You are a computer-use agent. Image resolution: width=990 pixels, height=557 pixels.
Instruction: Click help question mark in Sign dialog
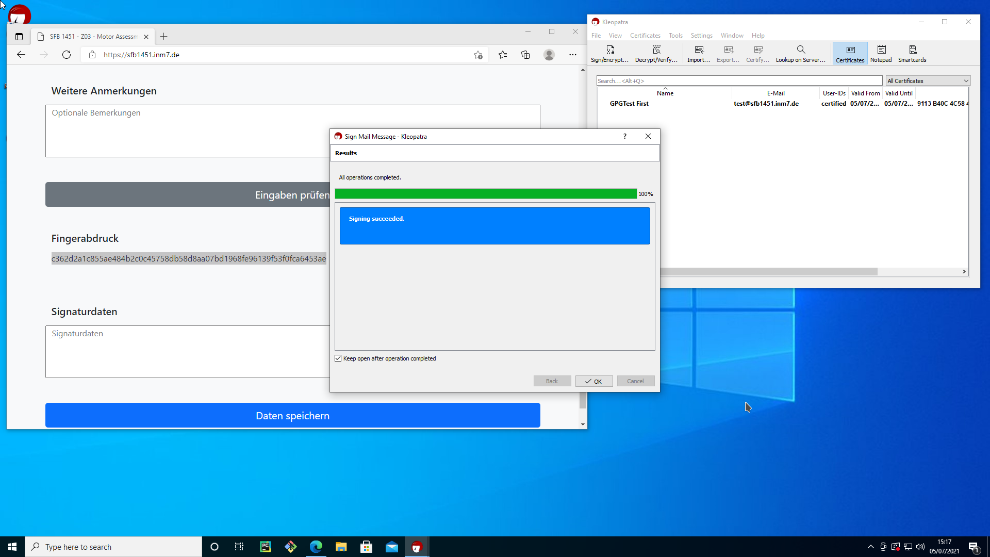click(x=625, y=136)
